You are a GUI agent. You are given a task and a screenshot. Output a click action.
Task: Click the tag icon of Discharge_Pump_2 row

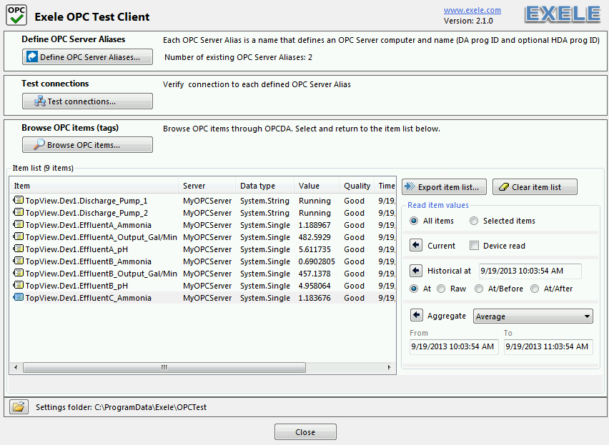[19, 212]
